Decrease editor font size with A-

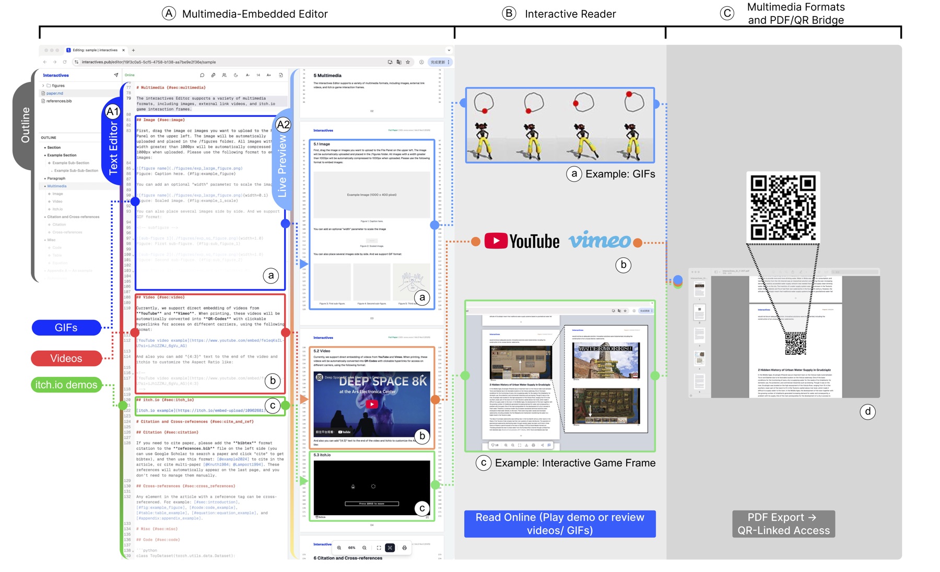248,75
